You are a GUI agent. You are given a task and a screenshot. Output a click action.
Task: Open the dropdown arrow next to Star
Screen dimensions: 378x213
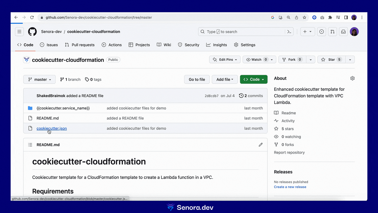click(350, 60)
